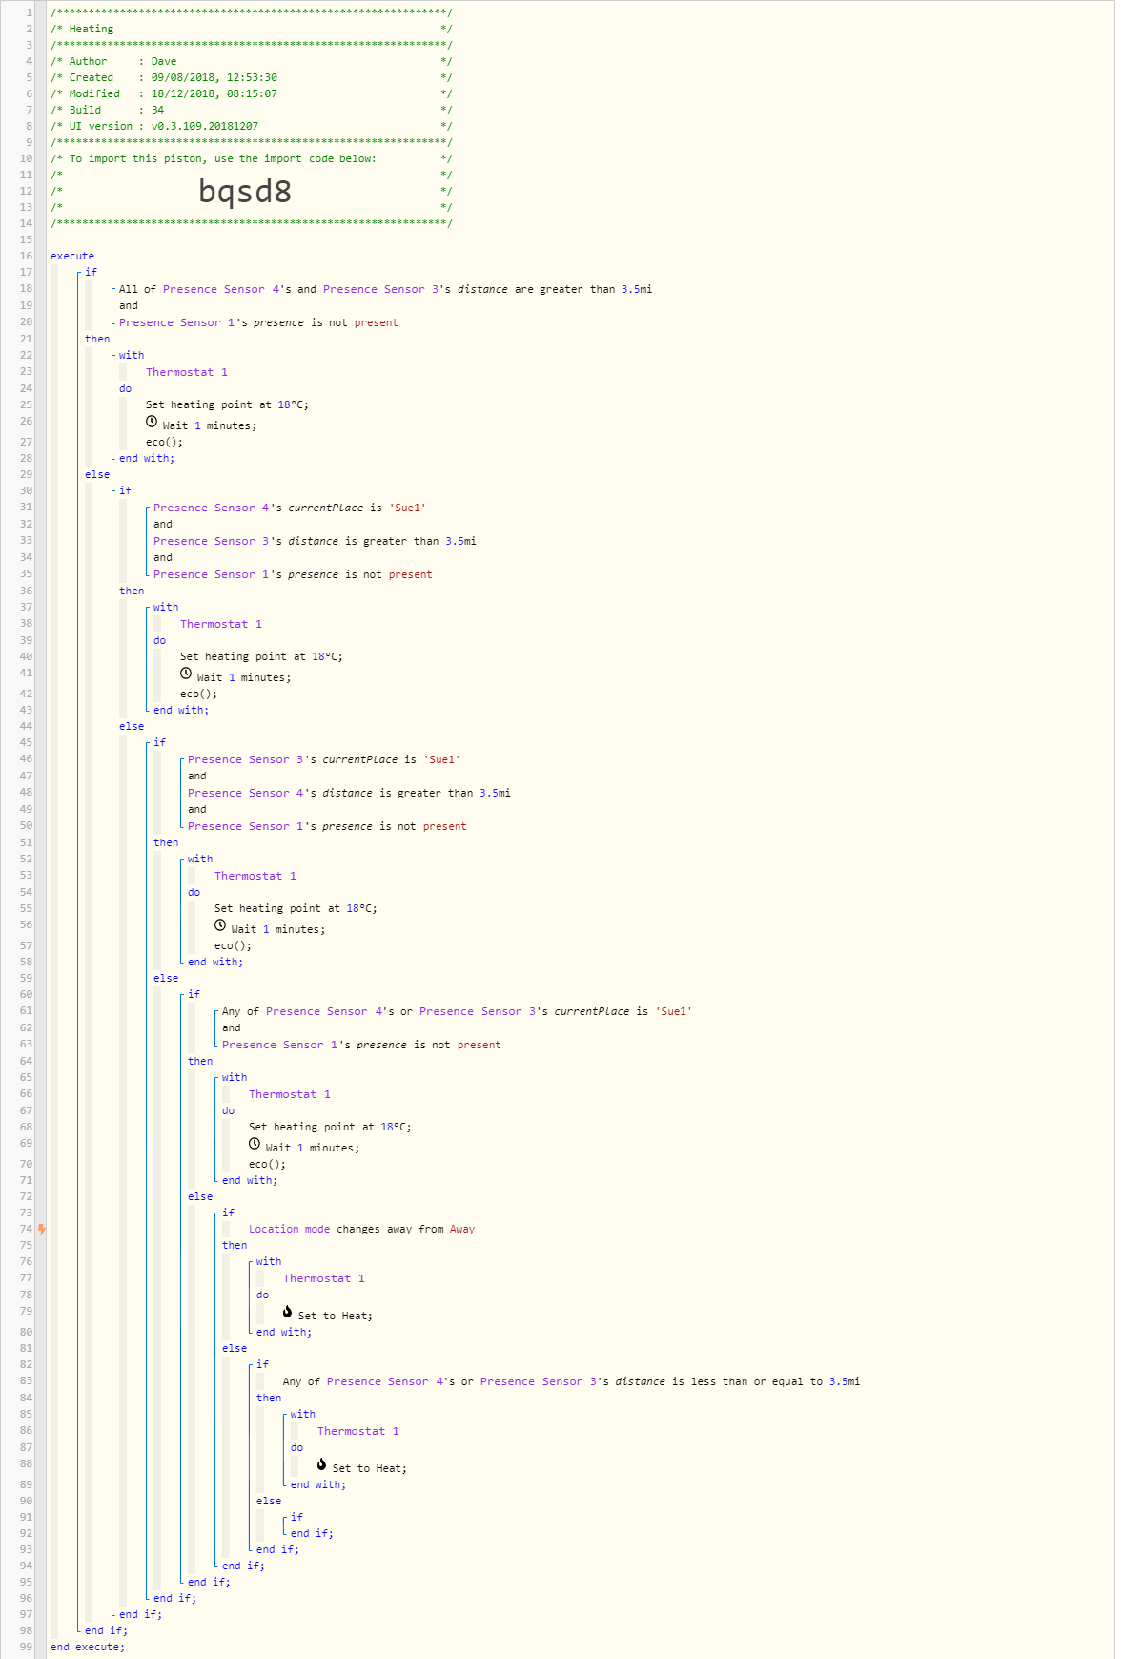The image size is (1123, 1659).
Task: Click the clock icon beside Wait on line 41
Action: coord(186,674)
